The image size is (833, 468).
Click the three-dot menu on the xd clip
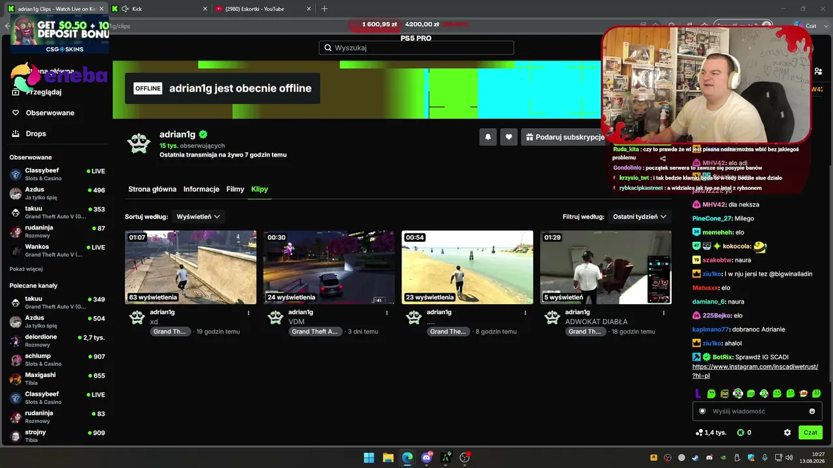tap(248, 313)
